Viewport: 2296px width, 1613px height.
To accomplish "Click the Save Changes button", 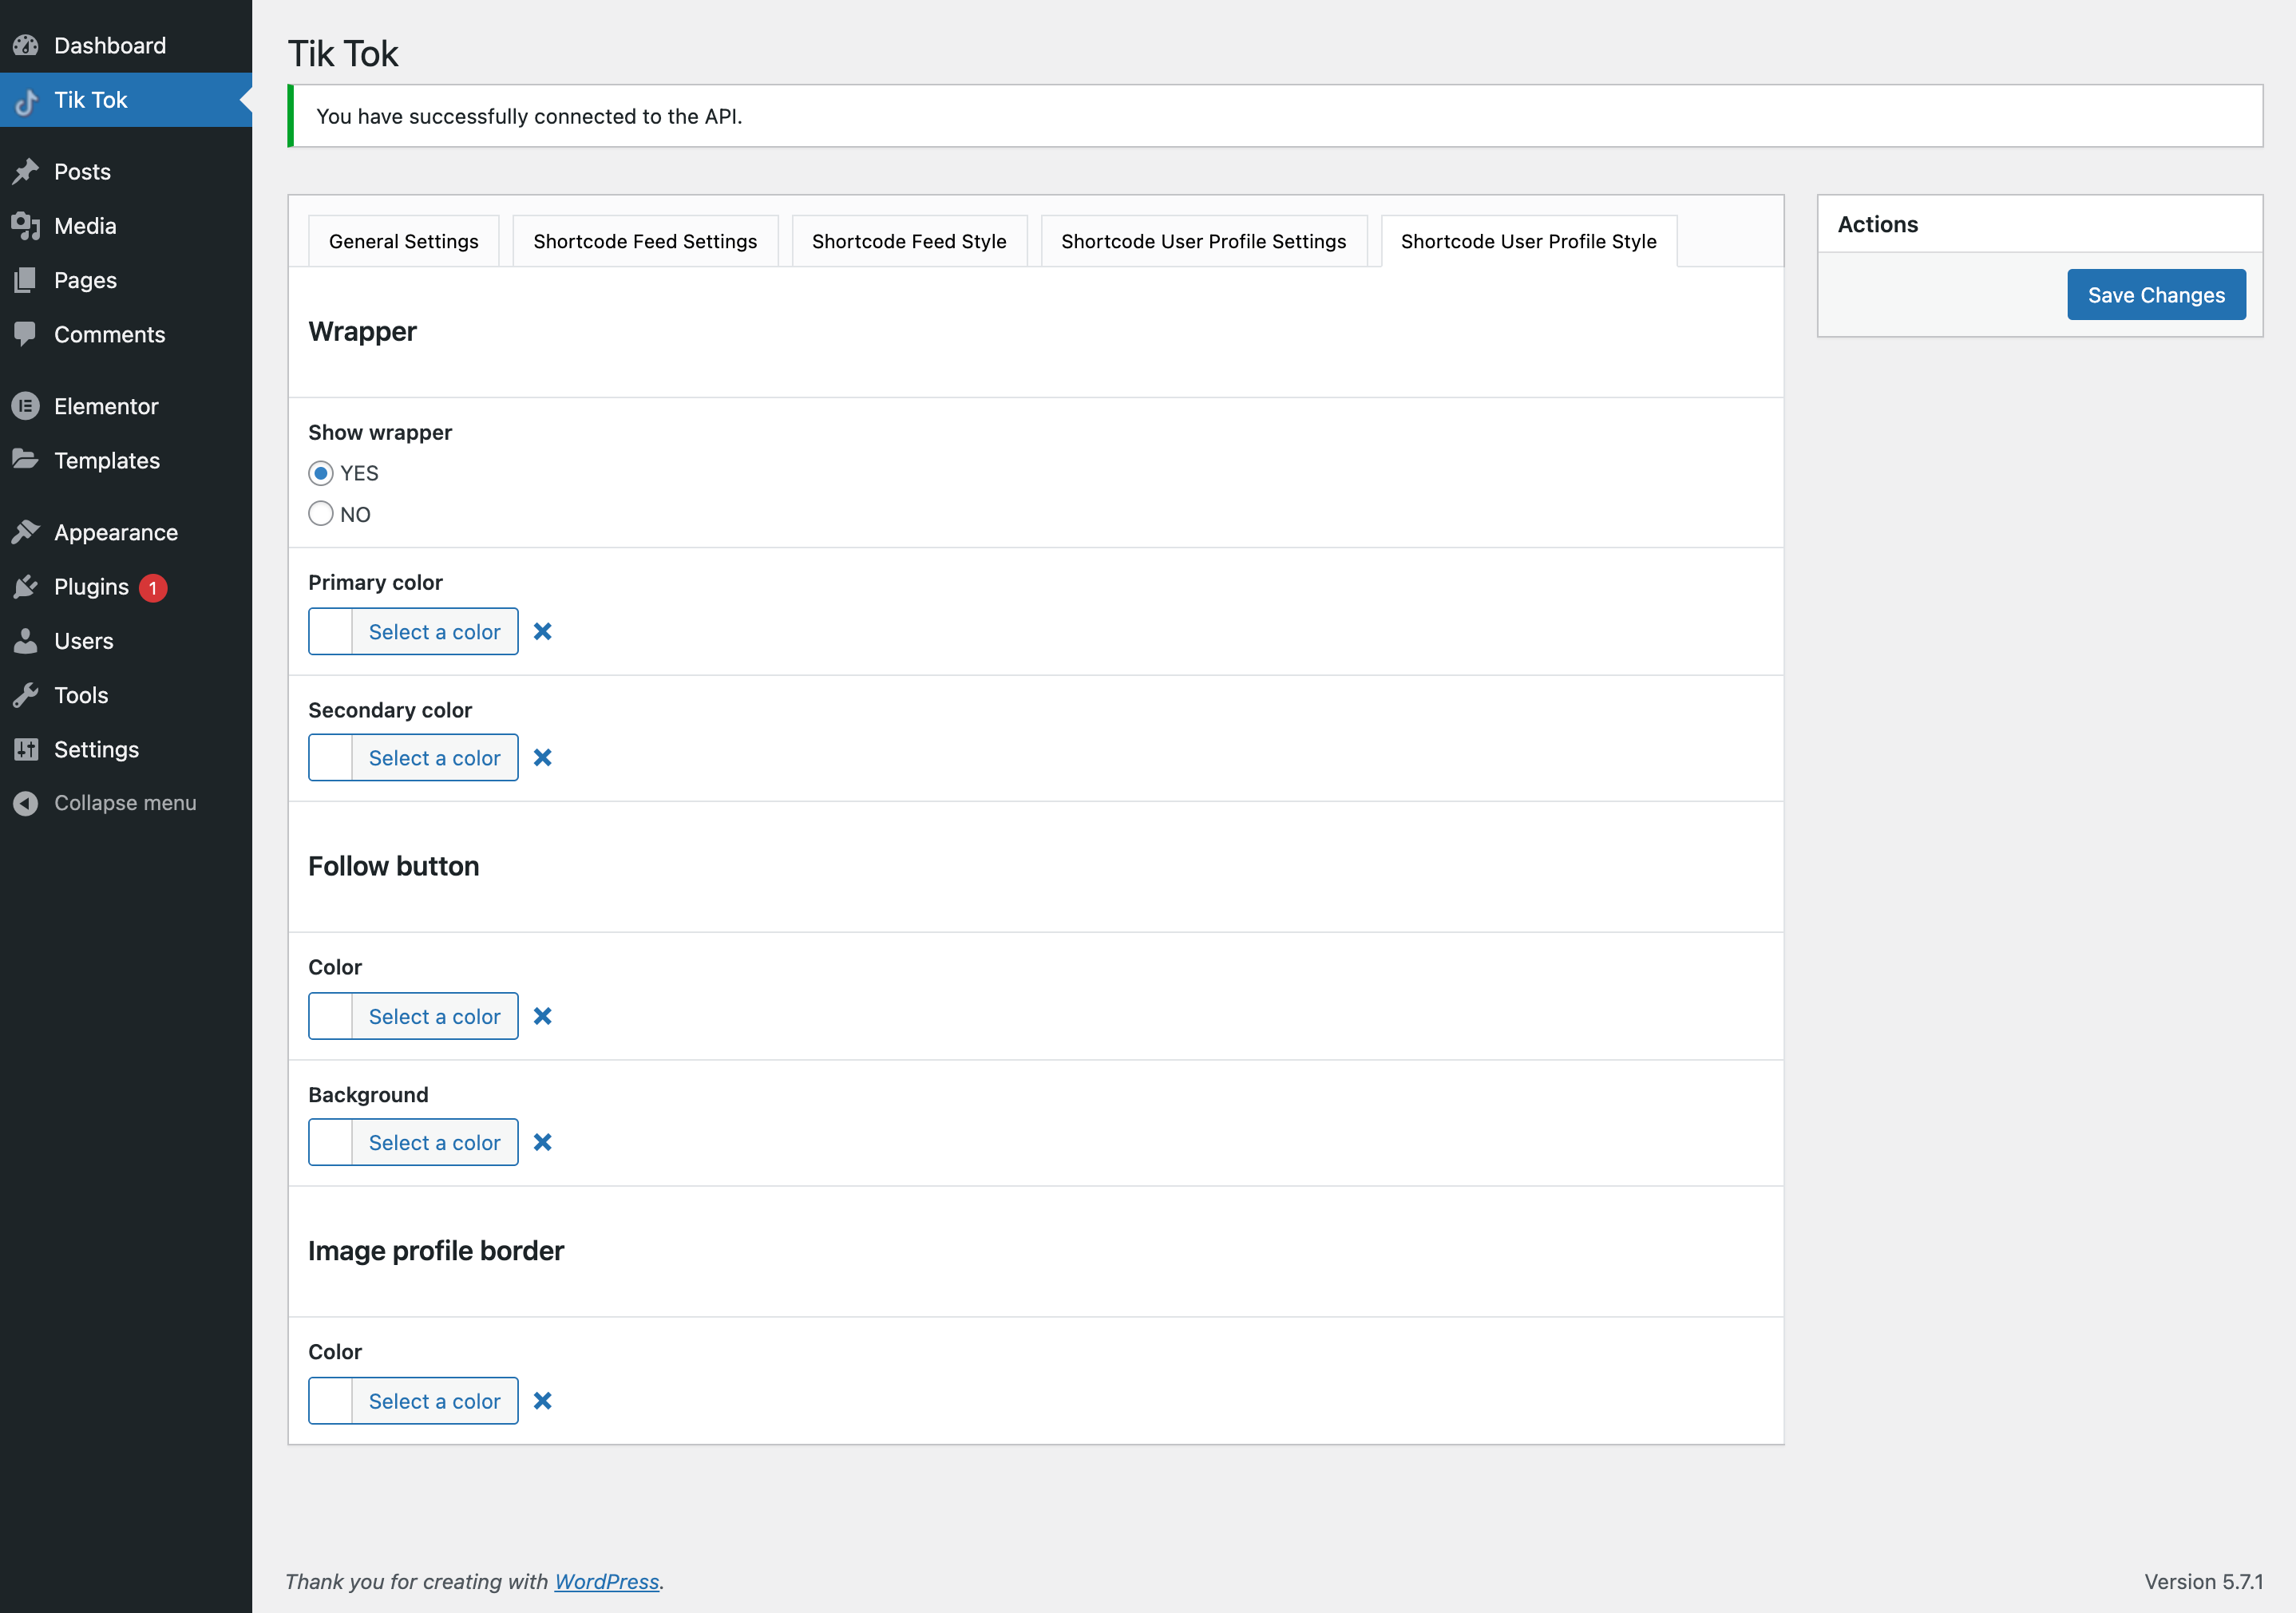I will (x=2156, y=295).
